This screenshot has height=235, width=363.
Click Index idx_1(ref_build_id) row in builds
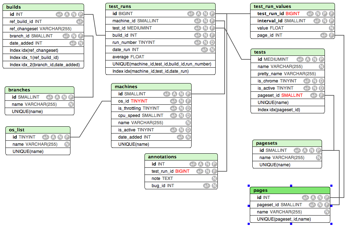(x=43, y=58)
